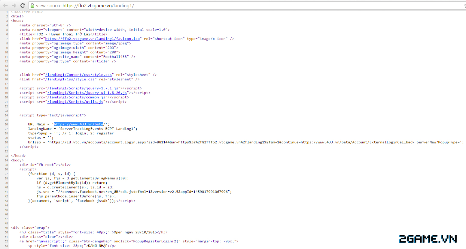The width and height of the screenshot is (466, 249).
Task: Click the og:type "article" meta line
Action: pyautogui.click(x=68, y=61)
